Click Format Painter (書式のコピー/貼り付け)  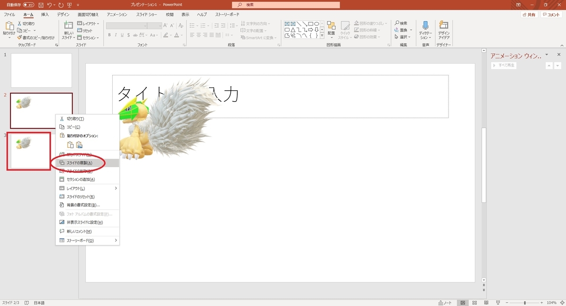tap(35, 37)
